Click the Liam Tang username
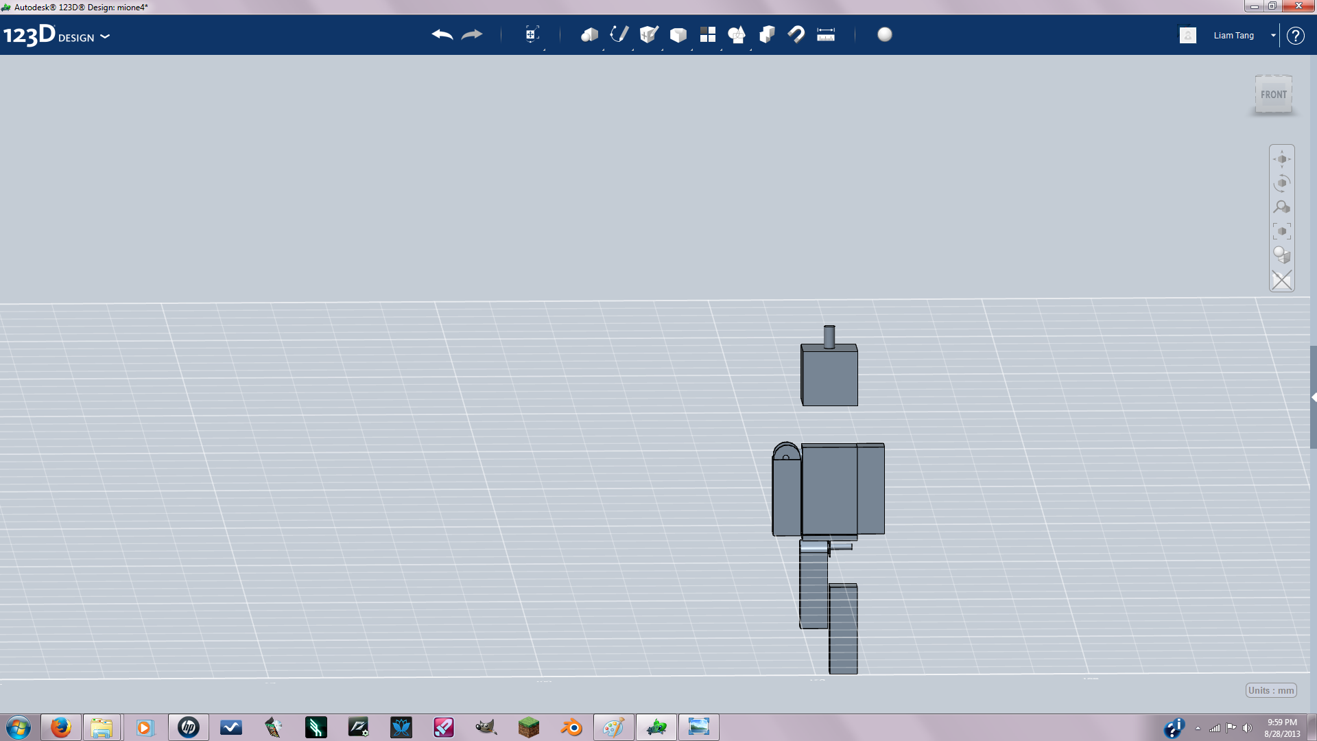This screenshot has height=741, width=1317. 1233,36
